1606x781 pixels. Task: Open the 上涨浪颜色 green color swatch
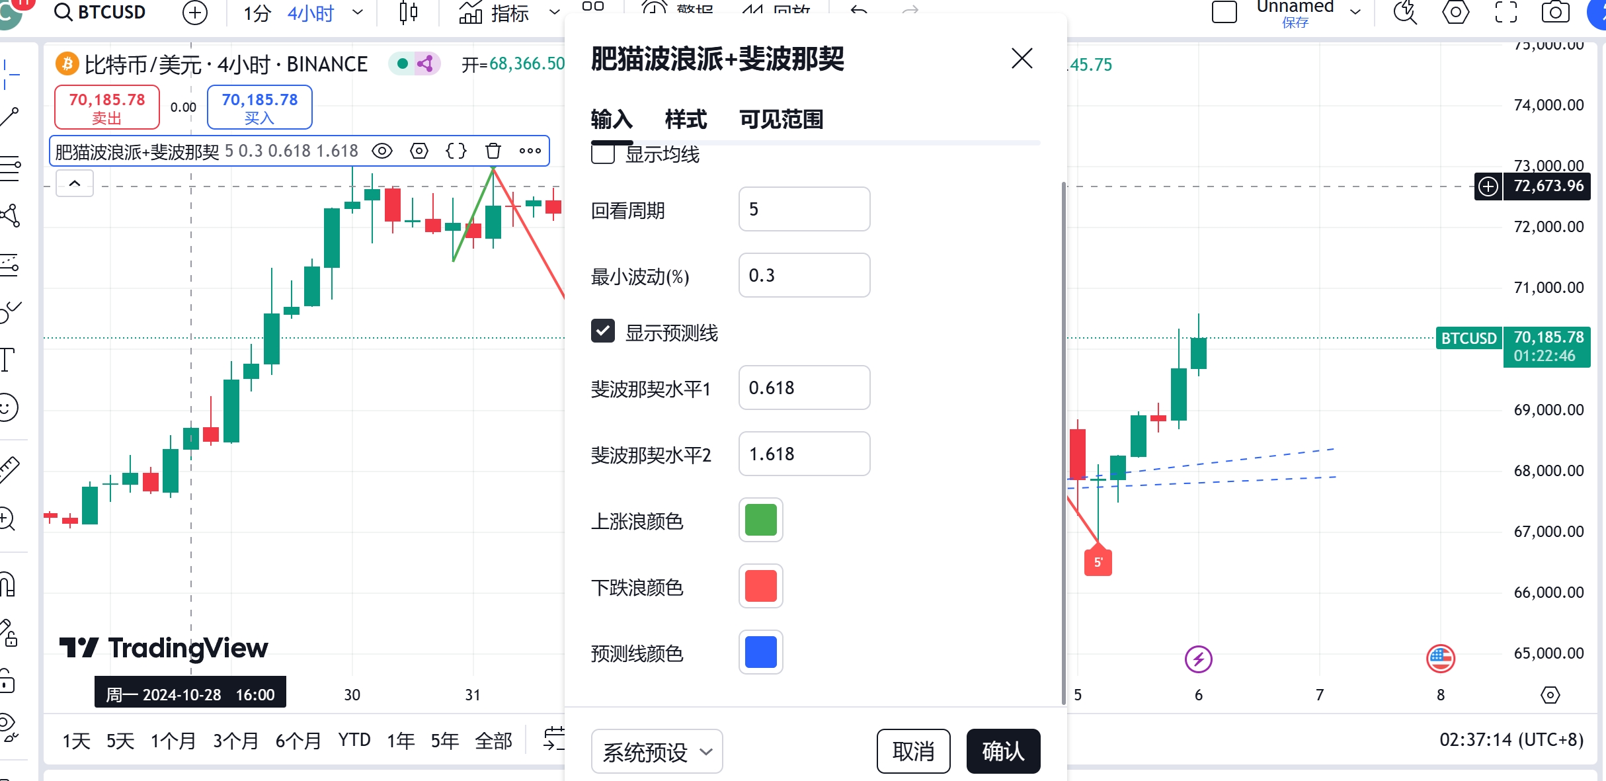click(760, 520)
